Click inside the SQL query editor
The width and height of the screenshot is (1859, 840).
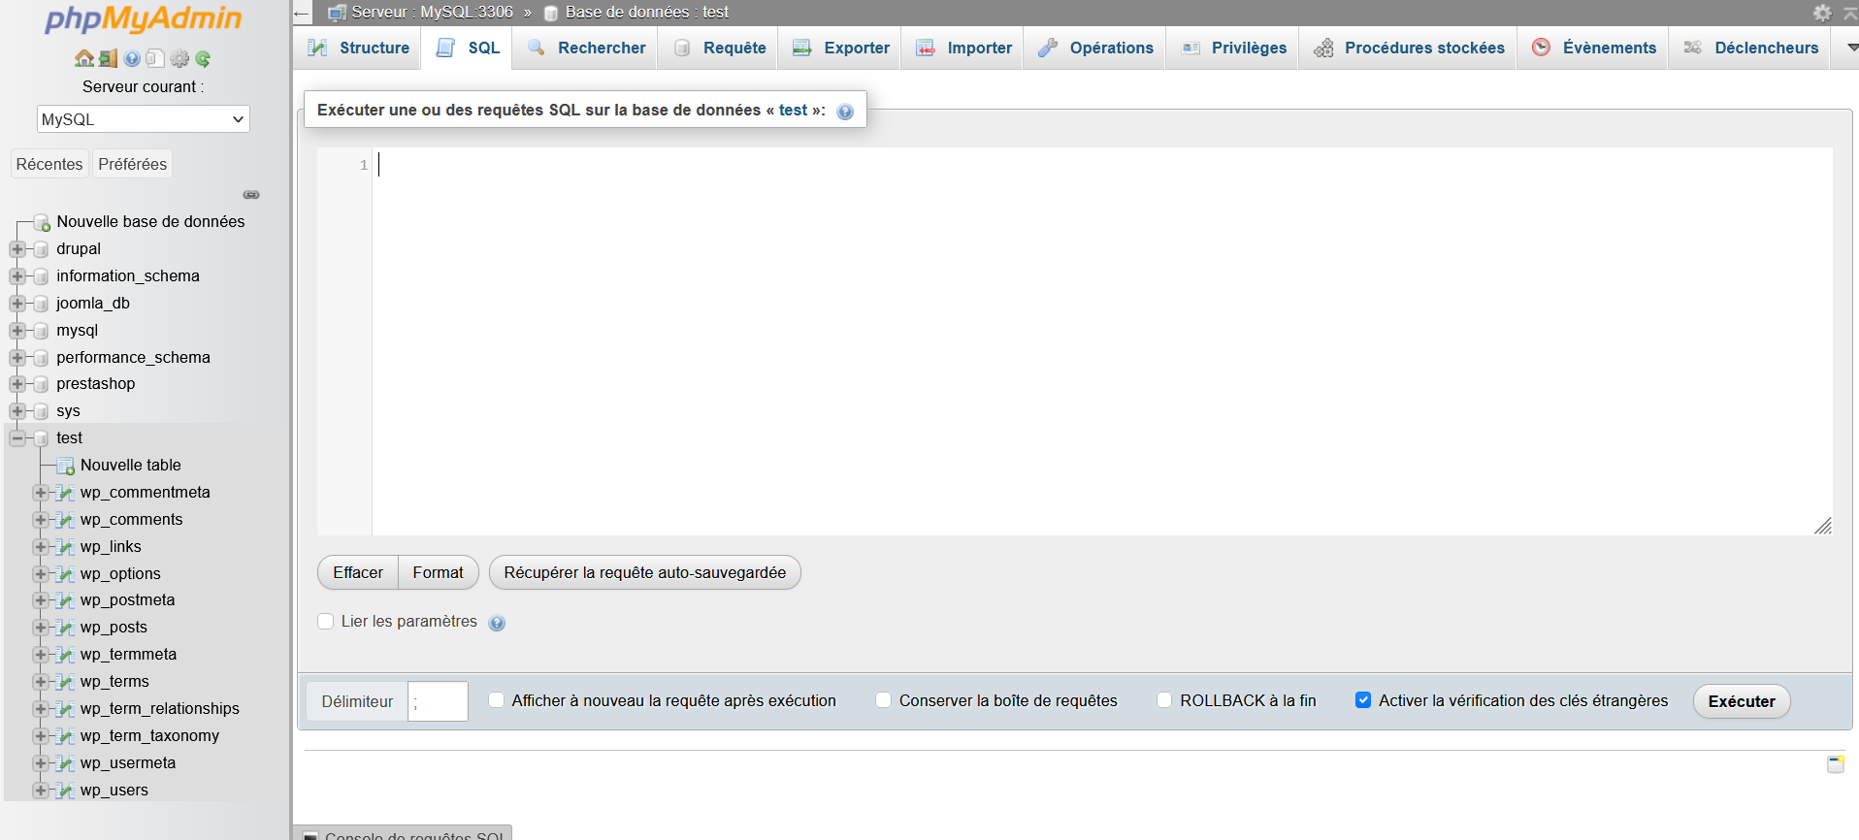(1102, 341)
